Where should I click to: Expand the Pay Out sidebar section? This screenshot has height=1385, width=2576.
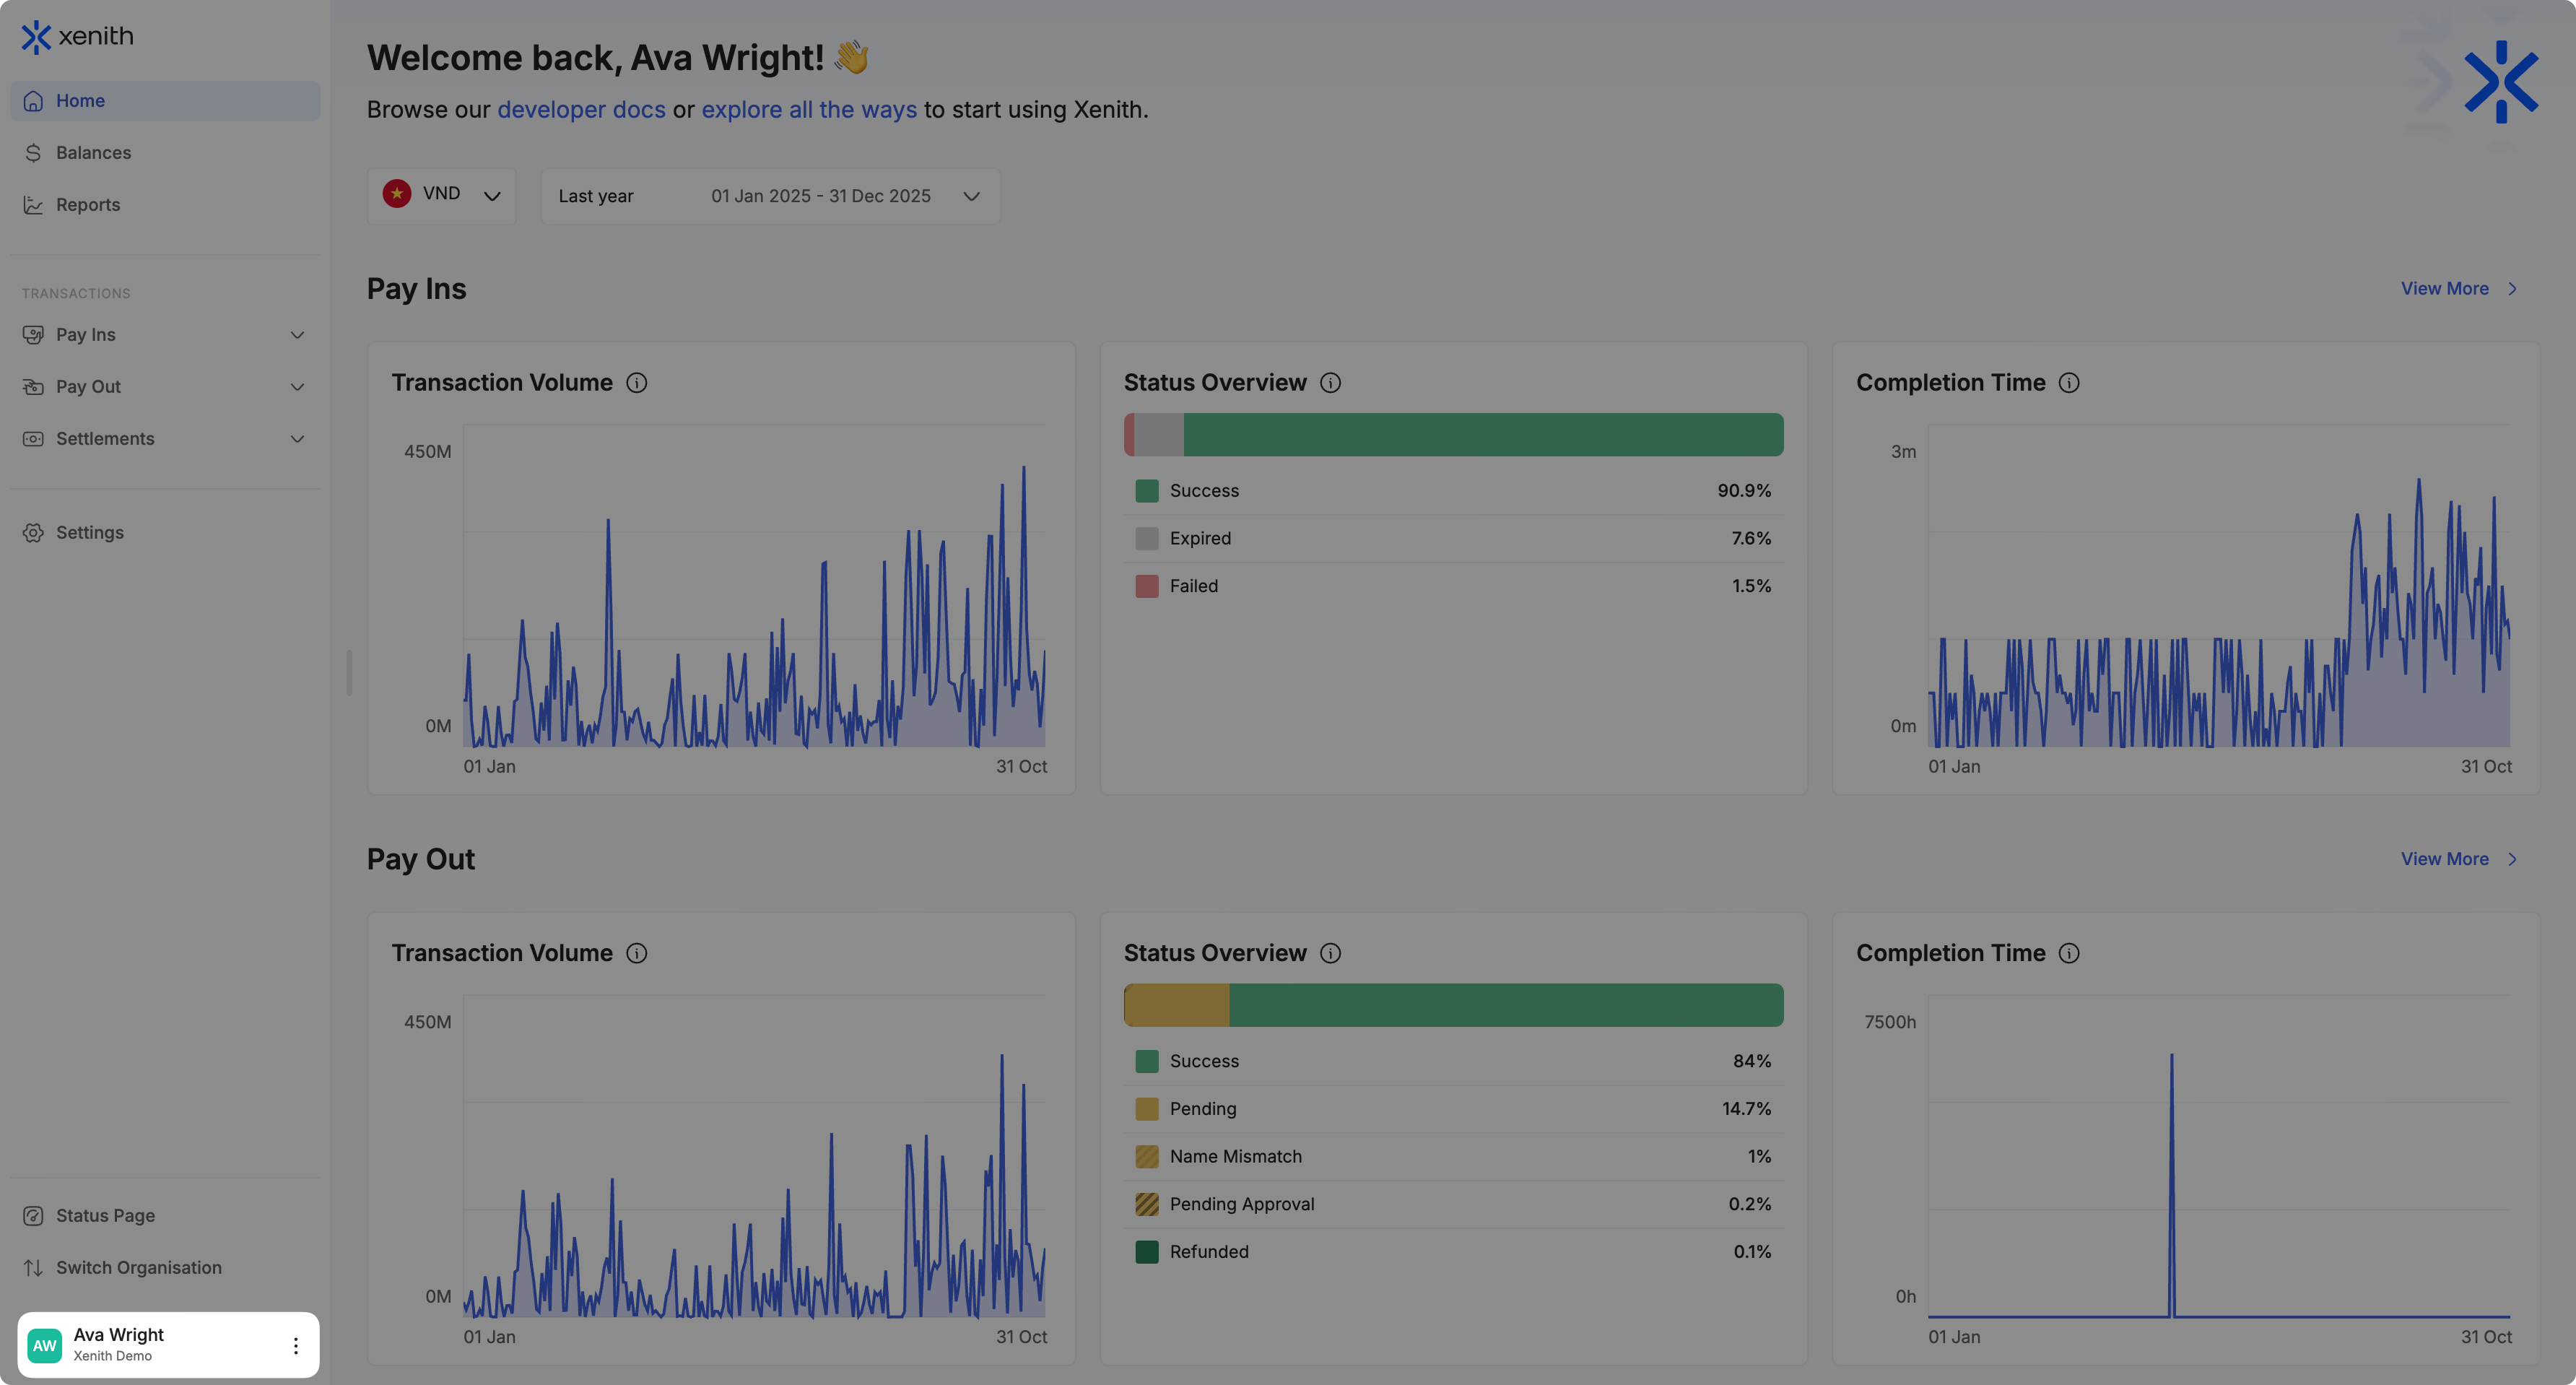pyautogui.click(x=165, y=387)
